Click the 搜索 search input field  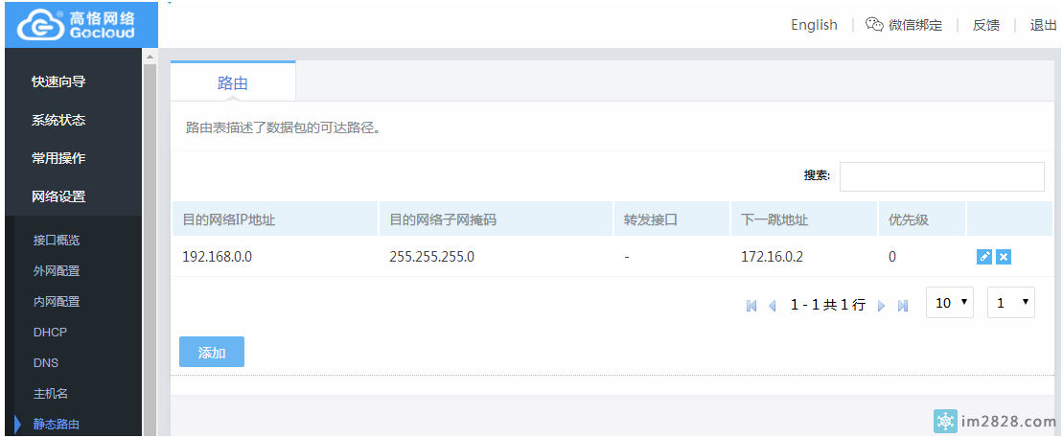tap(941, 176)
